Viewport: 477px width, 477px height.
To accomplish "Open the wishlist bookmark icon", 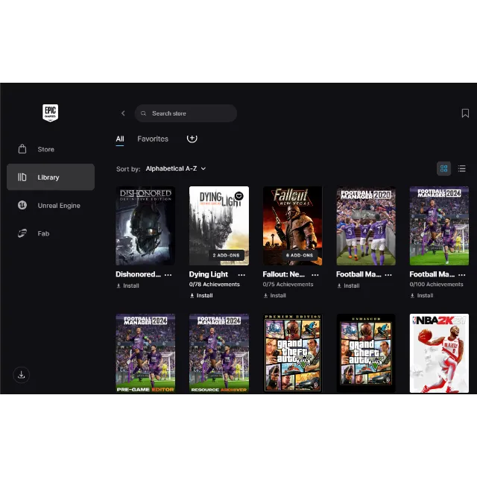I will click(465, 113).
